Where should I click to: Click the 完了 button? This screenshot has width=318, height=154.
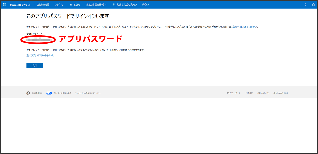click(35, 65)
